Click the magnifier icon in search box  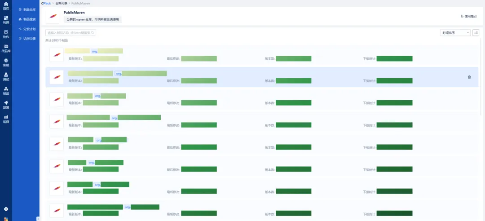(x=92, y=32)
